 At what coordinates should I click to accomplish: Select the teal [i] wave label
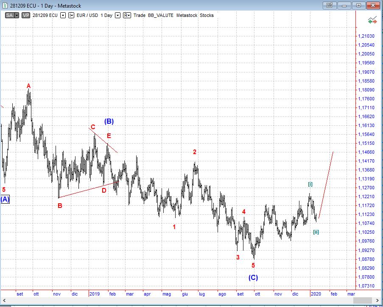pyautogui.click(x=310, y=184)
